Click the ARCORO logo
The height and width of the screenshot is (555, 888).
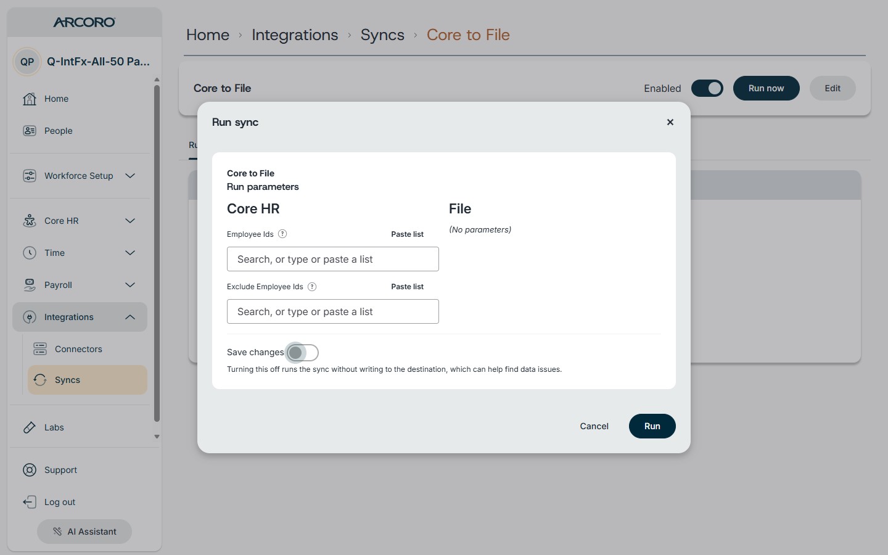(x=84, y=22)
